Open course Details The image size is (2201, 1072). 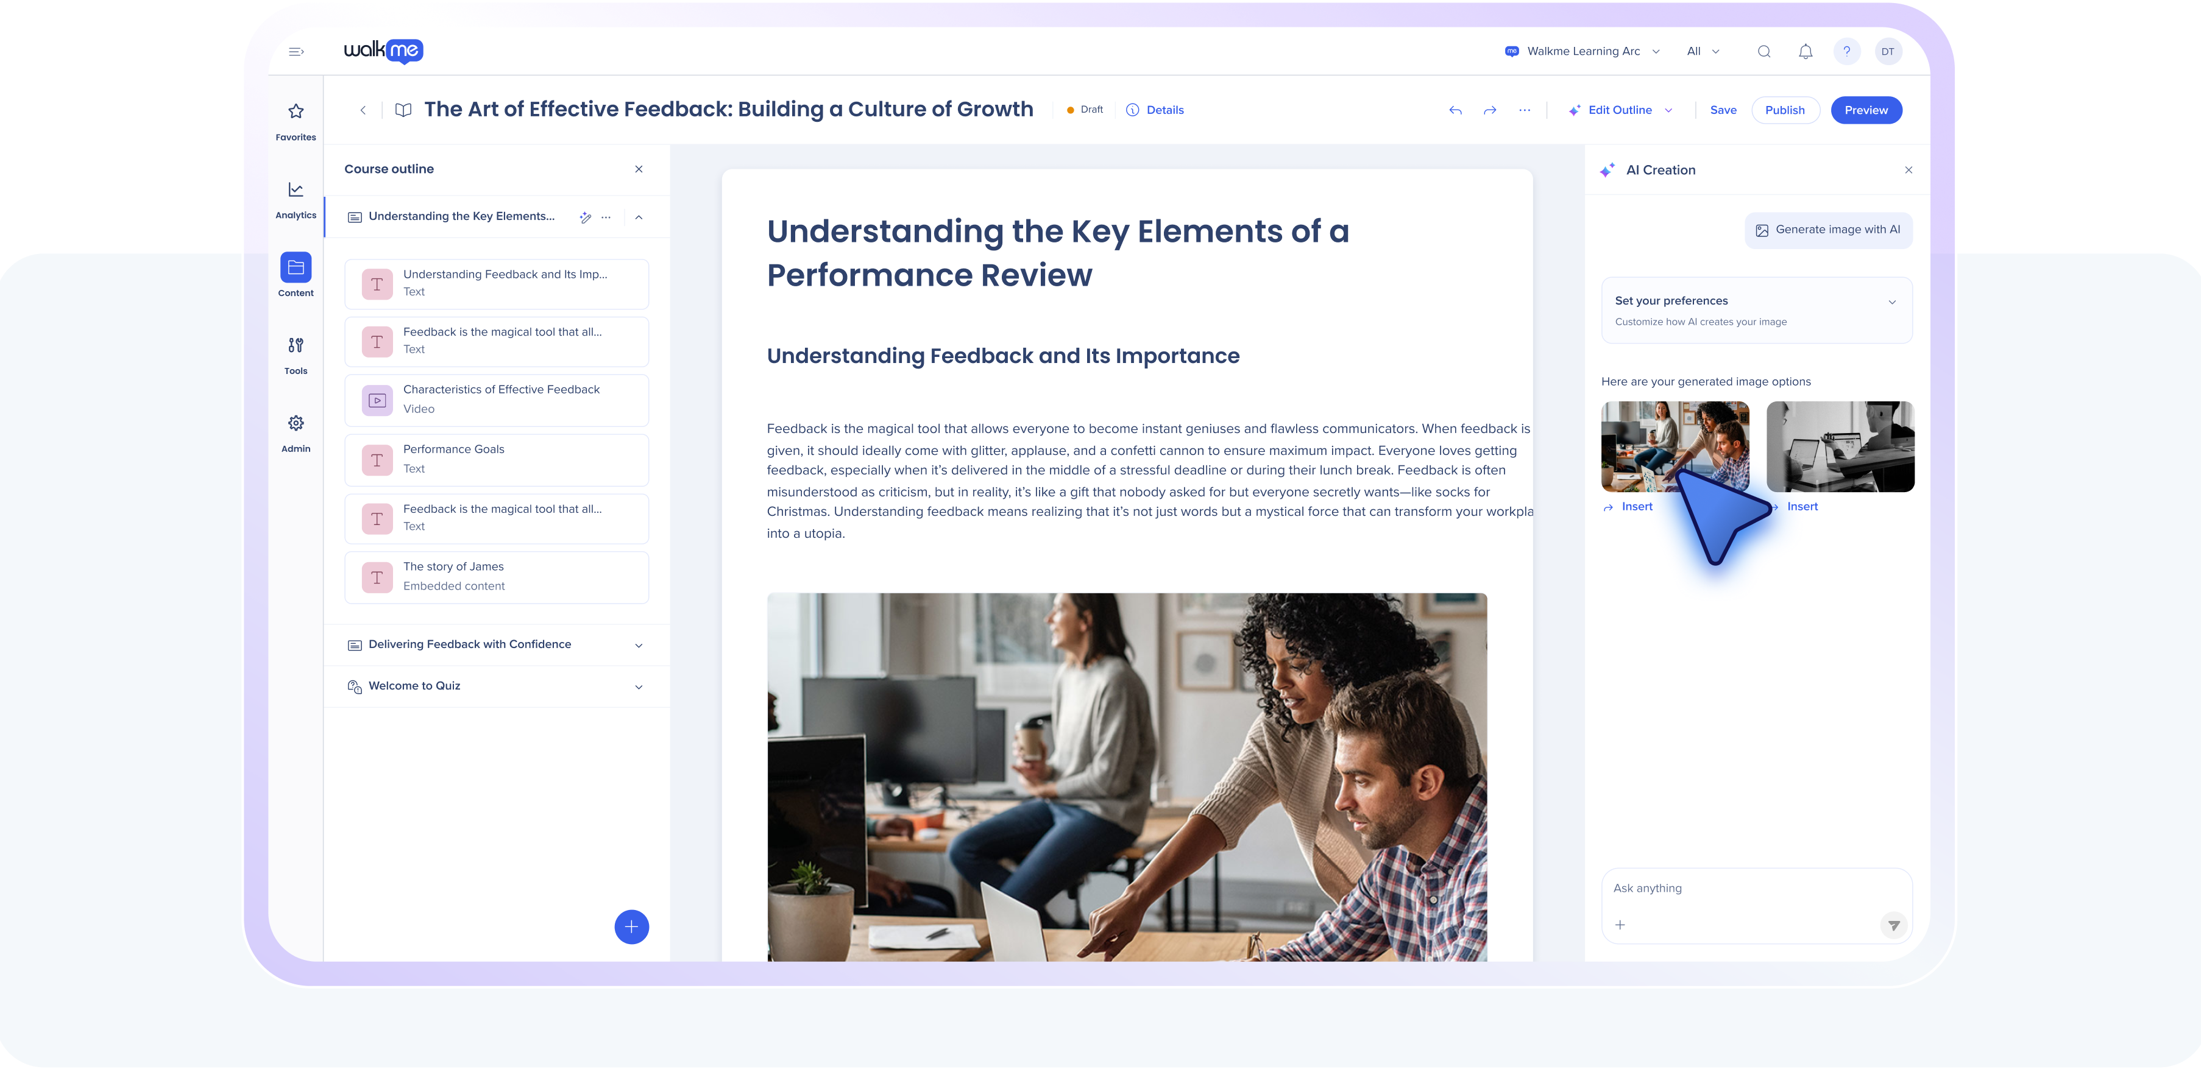[1155, 110]
